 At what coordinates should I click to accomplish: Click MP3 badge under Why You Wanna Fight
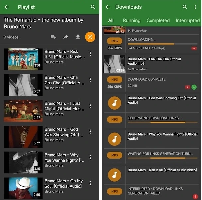(x=115, y=155)
